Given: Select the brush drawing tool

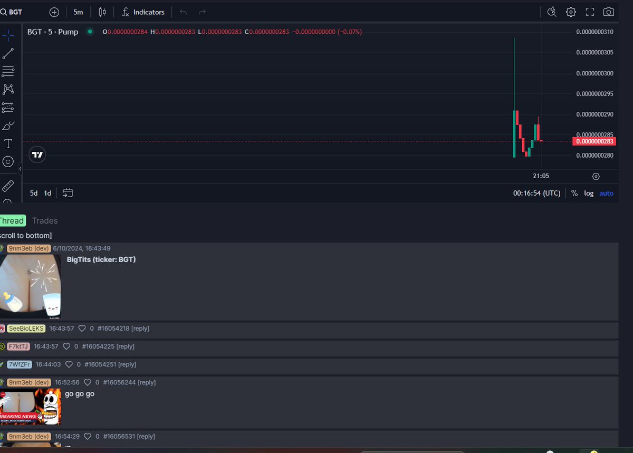Looking at the screenshot, I should point(8,126).
